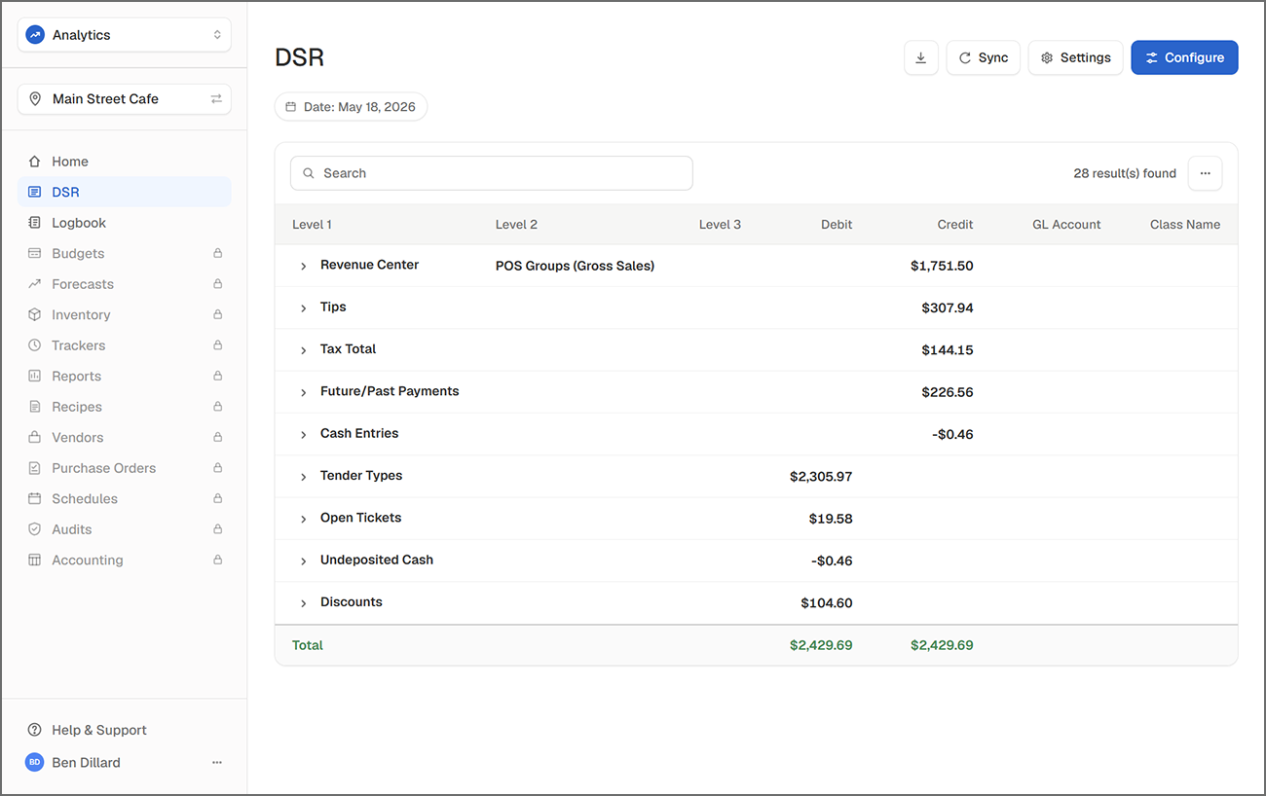Click the lock icon beside Accounting
Viewport: 1266px width, 796px height.
218,560
